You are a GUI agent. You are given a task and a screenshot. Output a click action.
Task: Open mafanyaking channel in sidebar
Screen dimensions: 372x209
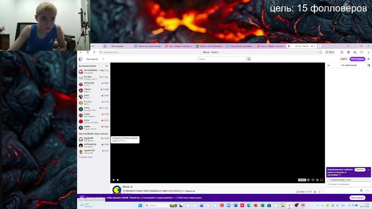(x=94, y=145)
